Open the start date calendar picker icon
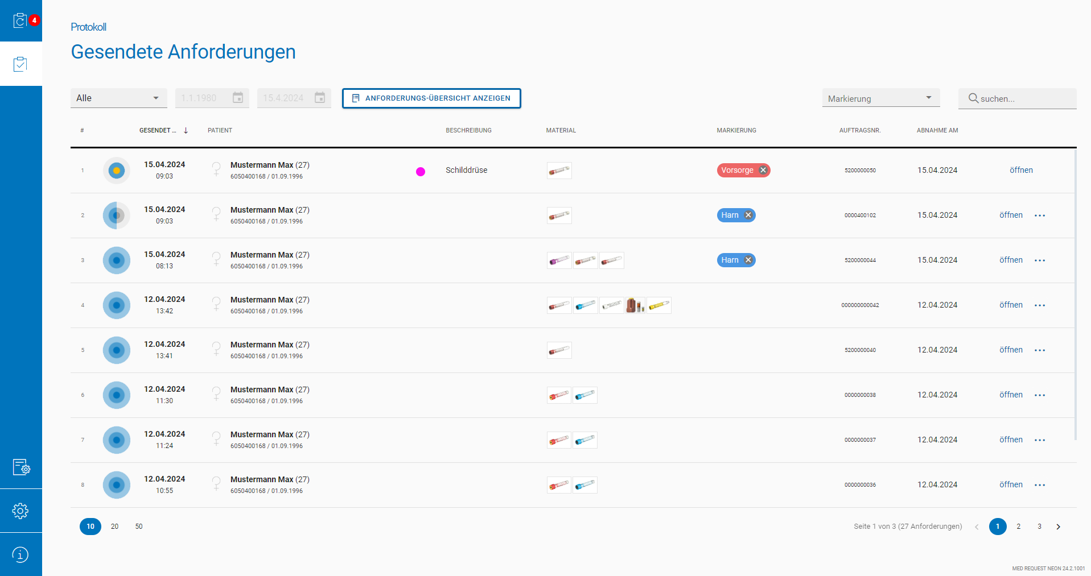The width and height of the screenshot is (1091, 576). click(x=238, y=98)
